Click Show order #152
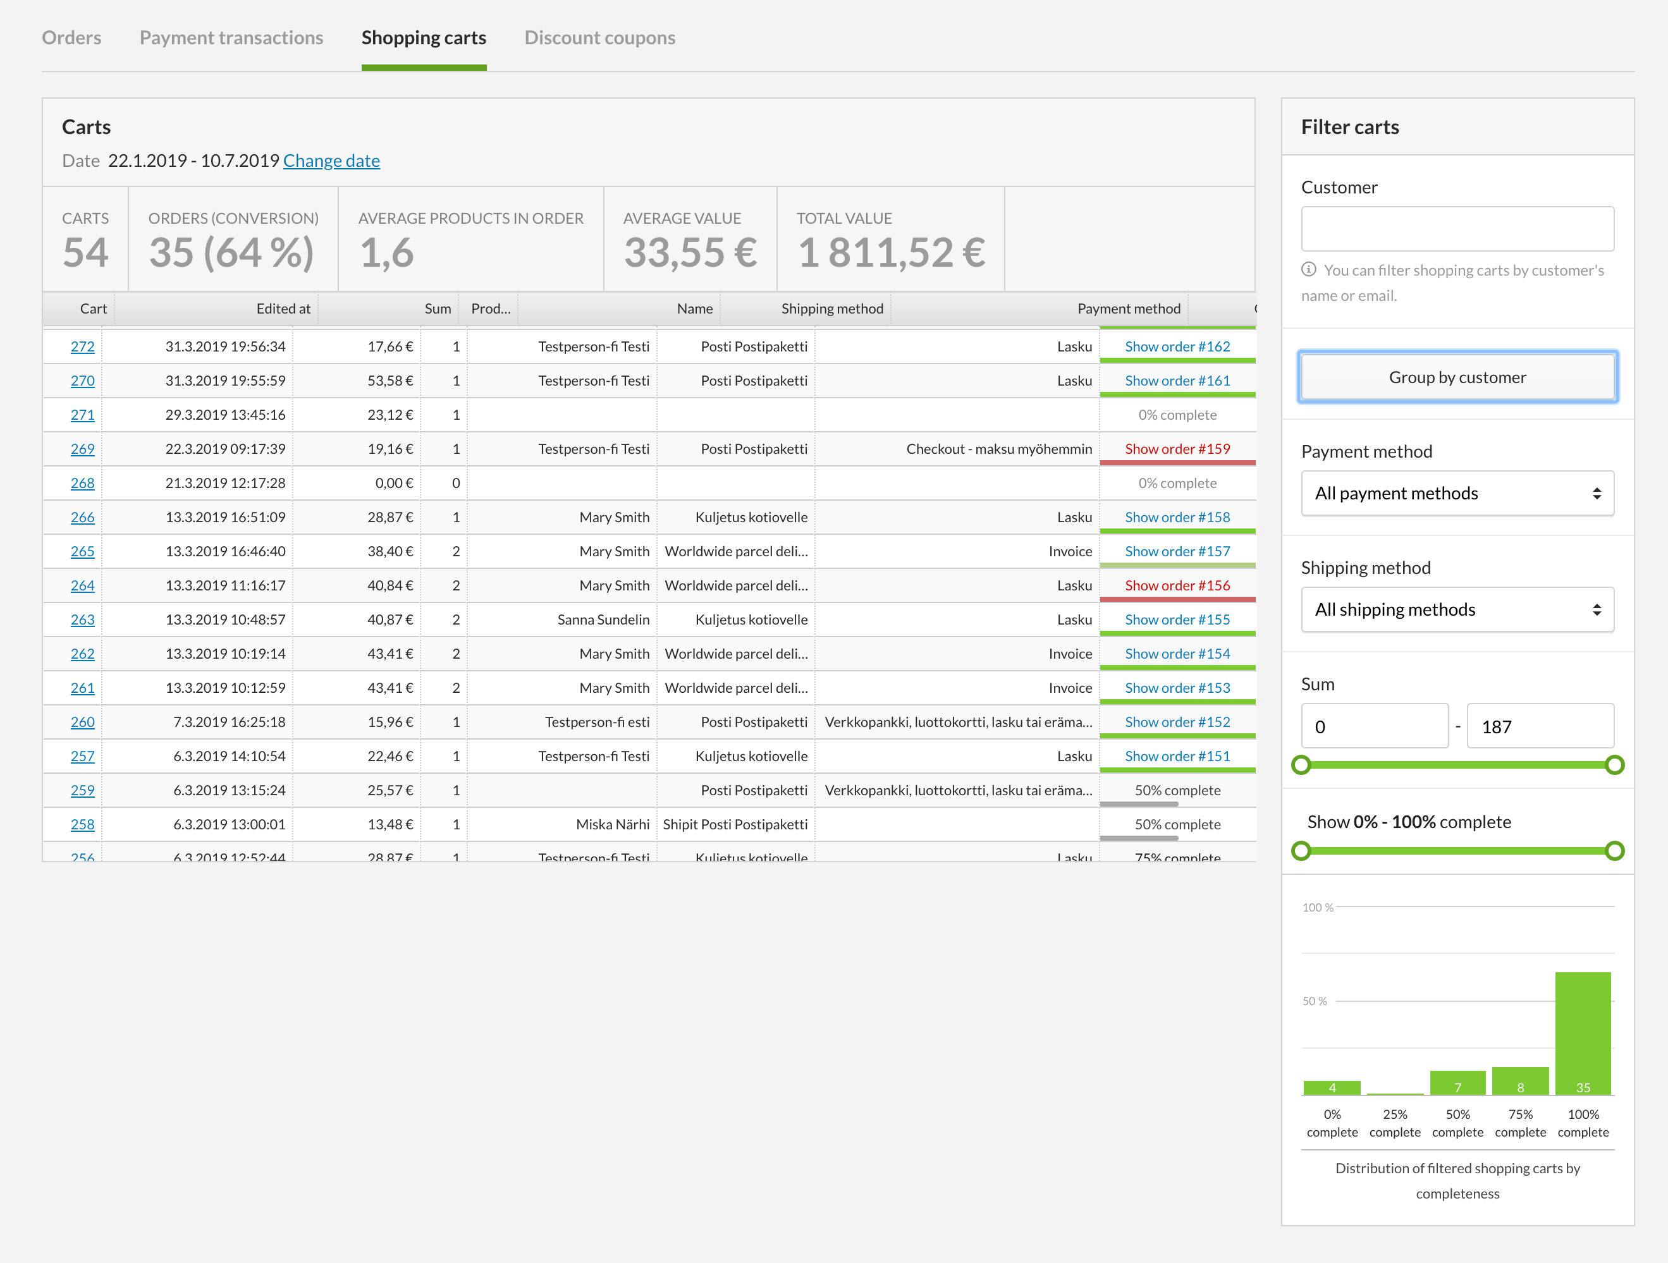This screenshot has height=1263, width=1668. (x=1177, y=722)
